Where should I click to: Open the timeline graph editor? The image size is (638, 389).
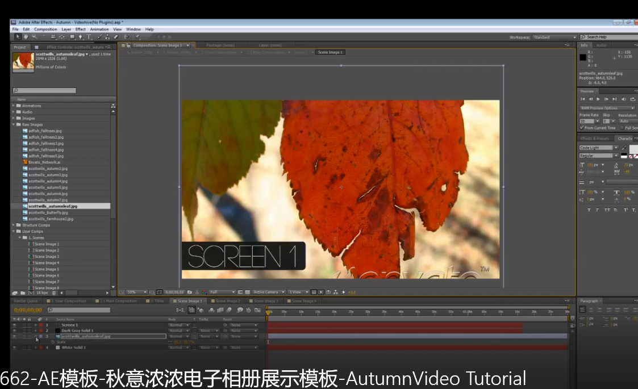(257, 310)
